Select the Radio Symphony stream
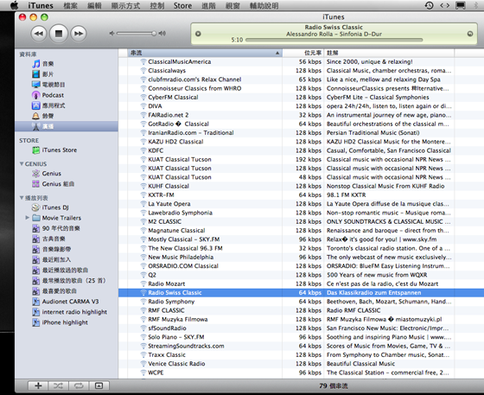 pyautogui.click(x=301, y=302)
